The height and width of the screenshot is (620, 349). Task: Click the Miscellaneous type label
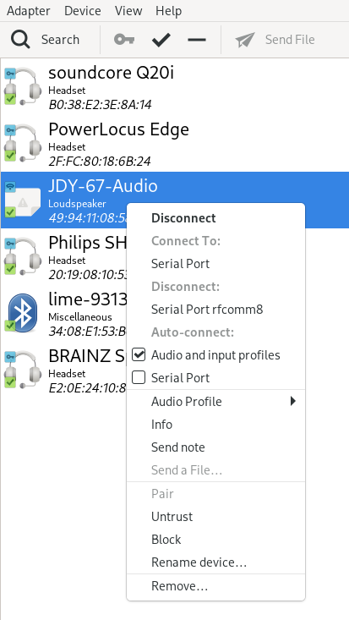[x=79, y=317]
